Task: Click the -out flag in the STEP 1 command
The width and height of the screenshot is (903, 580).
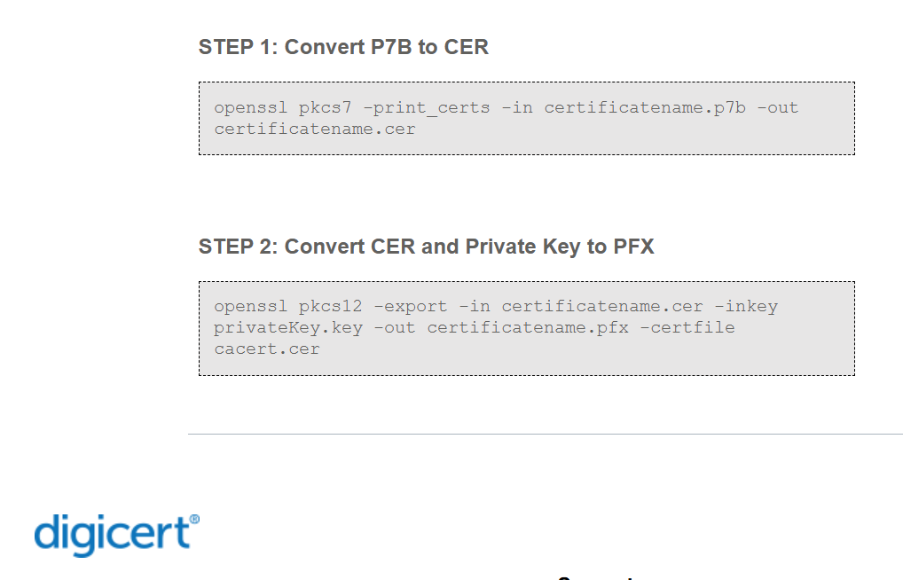Action: point(778,108)
